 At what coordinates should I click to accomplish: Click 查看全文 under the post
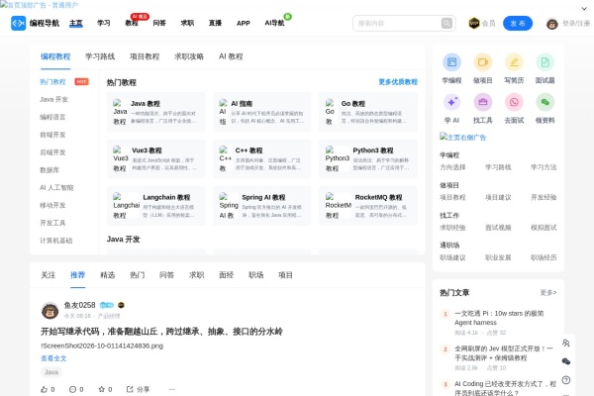point(53,358)
